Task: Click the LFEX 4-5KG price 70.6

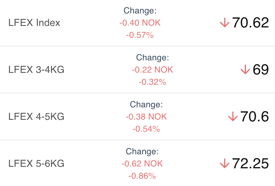Action: (255, 117)
